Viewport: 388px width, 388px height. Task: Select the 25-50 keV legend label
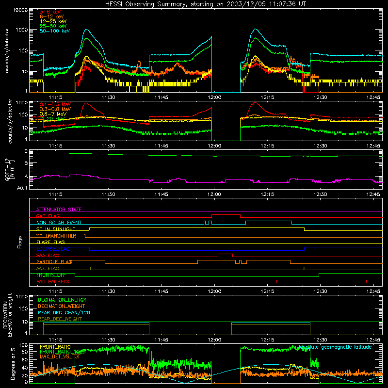coord(53,26)
